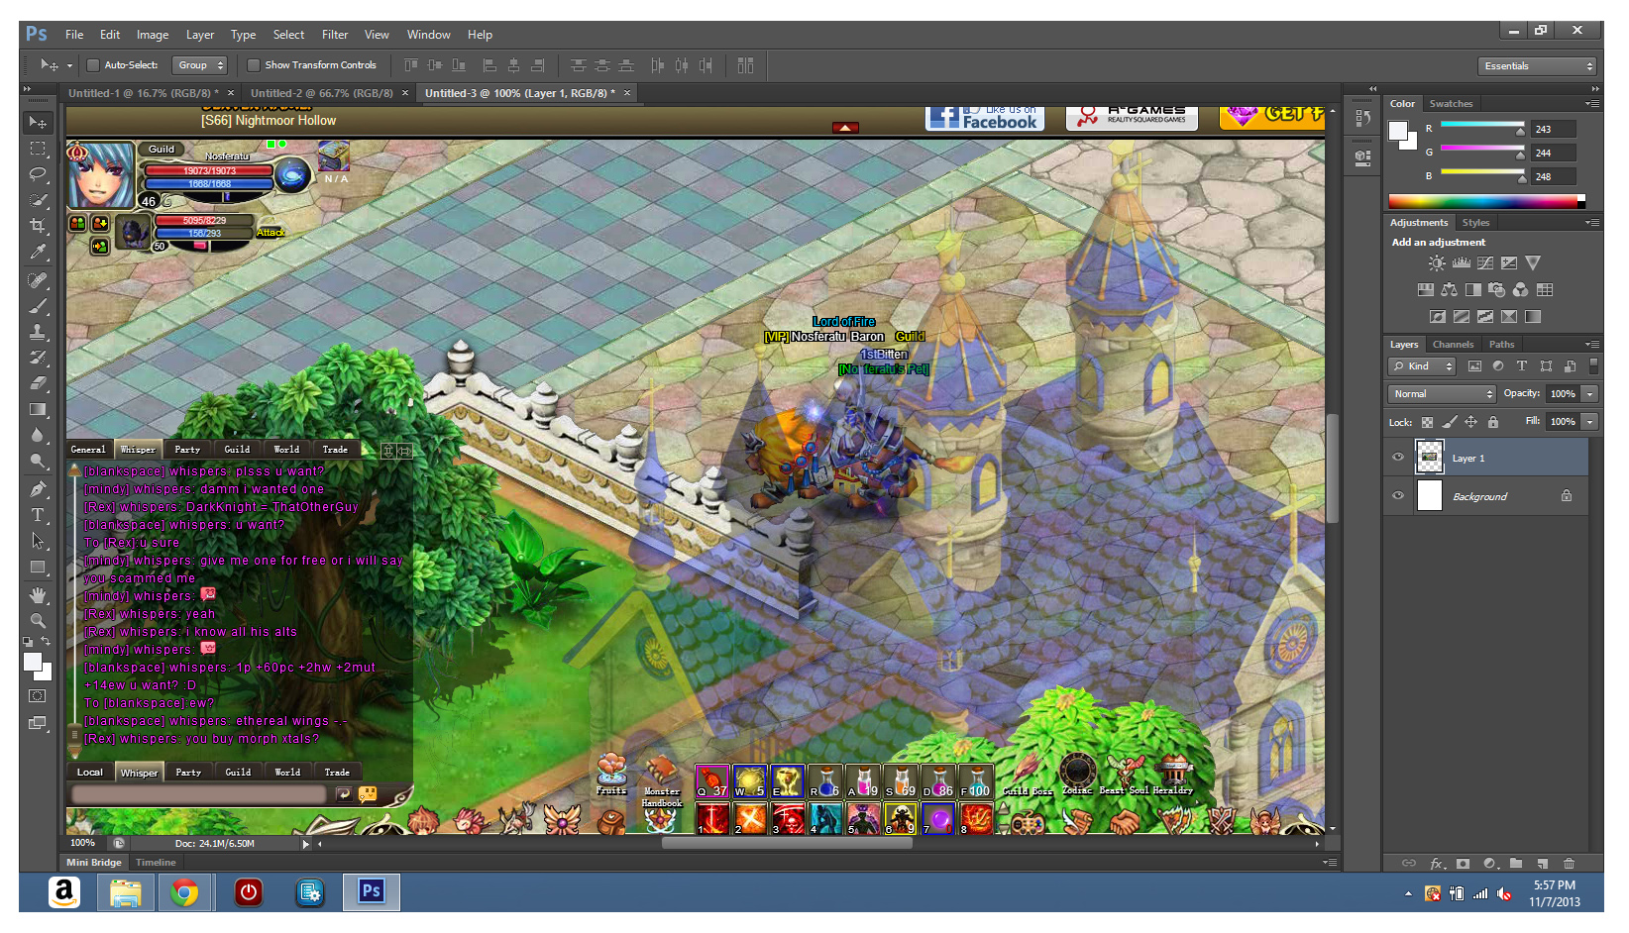Switch to the Swatches tab

click(x=1451, y=104)
